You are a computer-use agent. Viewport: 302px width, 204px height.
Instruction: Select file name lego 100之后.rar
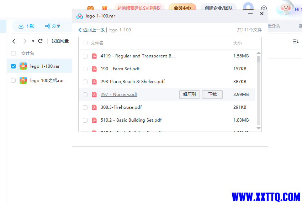pyautogui.click(x=47, y=81)
